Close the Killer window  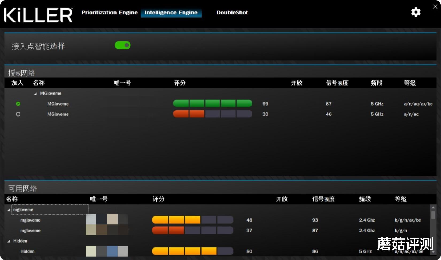click(x=435, y=7)
